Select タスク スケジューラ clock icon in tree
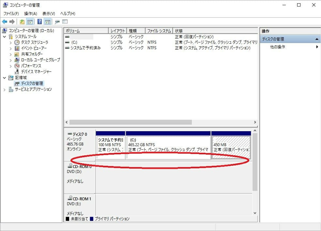 pos(17,42)
